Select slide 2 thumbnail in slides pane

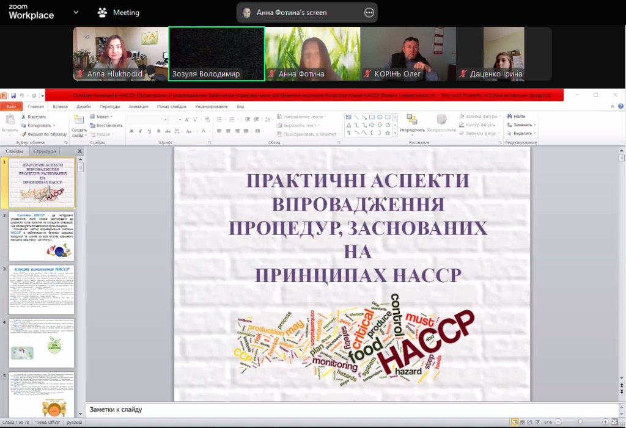click(x=42, y=236)
